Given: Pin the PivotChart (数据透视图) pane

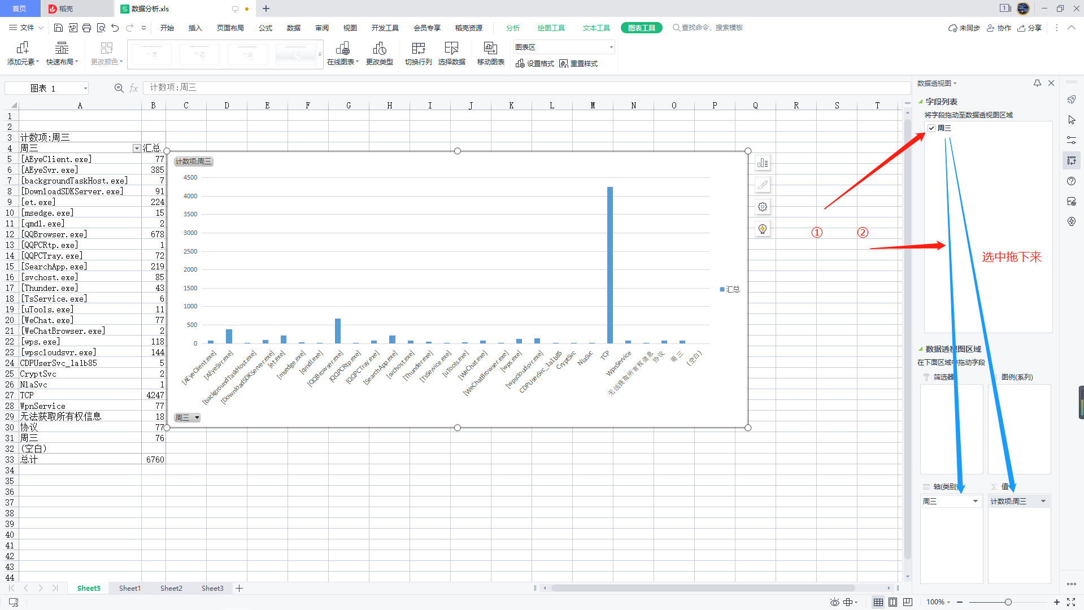Looking at the screenshot, I should (1037, 83).
